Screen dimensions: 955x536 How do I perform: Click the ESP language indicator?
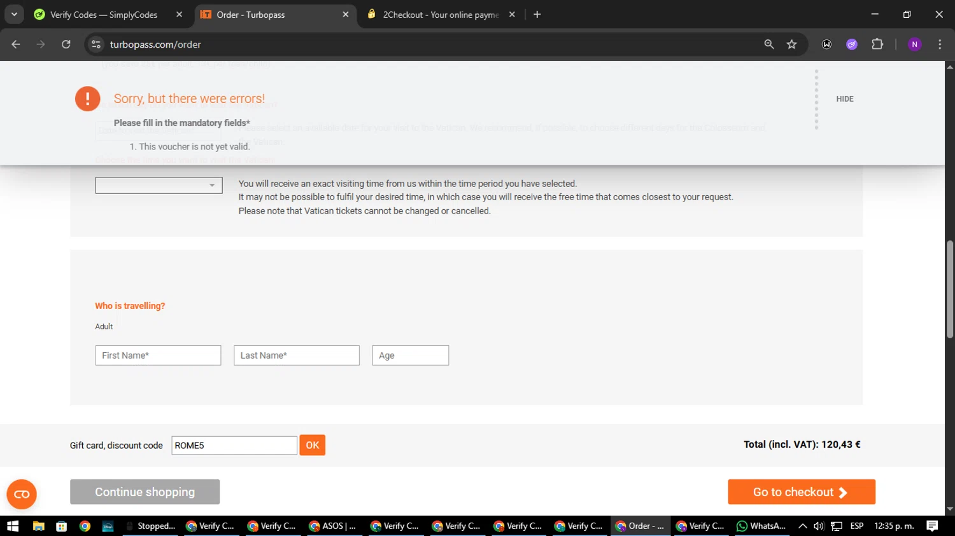point(857,526)
